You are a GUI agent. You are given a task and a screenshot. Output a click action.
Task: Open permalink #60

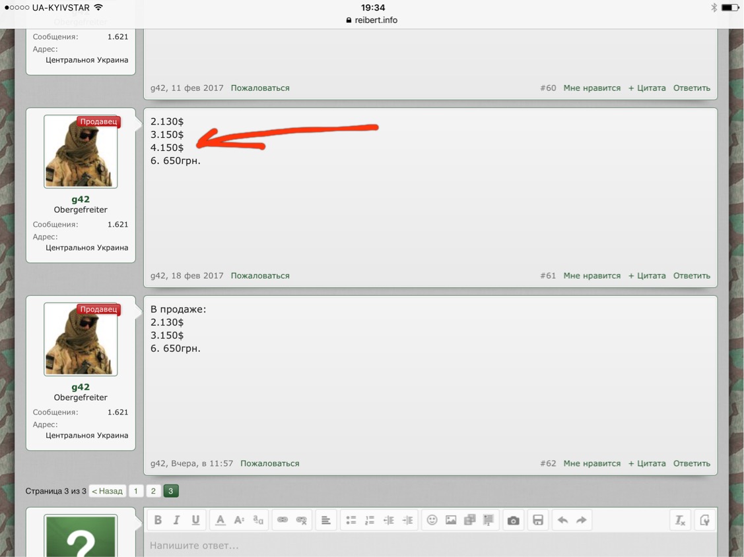[548, 88]
